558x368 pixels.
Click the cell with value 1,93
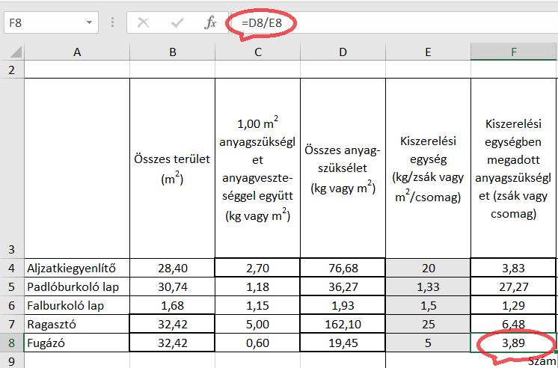(343, 305)
